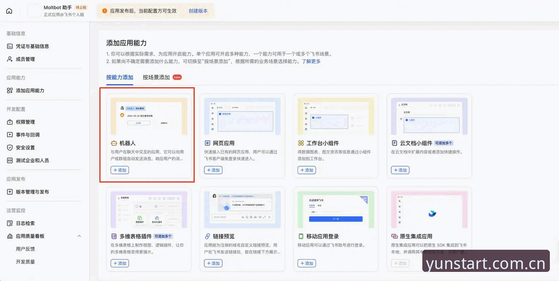Click the 多维表格插件 table icon
The width and height of the screenshot is (559, 281).
[x=114, y=236]
